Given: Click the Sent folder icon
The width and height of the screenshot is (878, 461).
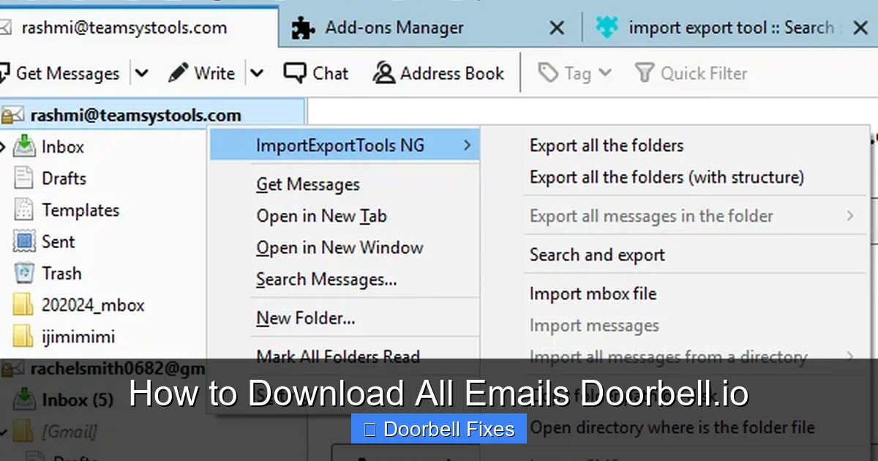Looking at the screenshot, I should point(24,241).
